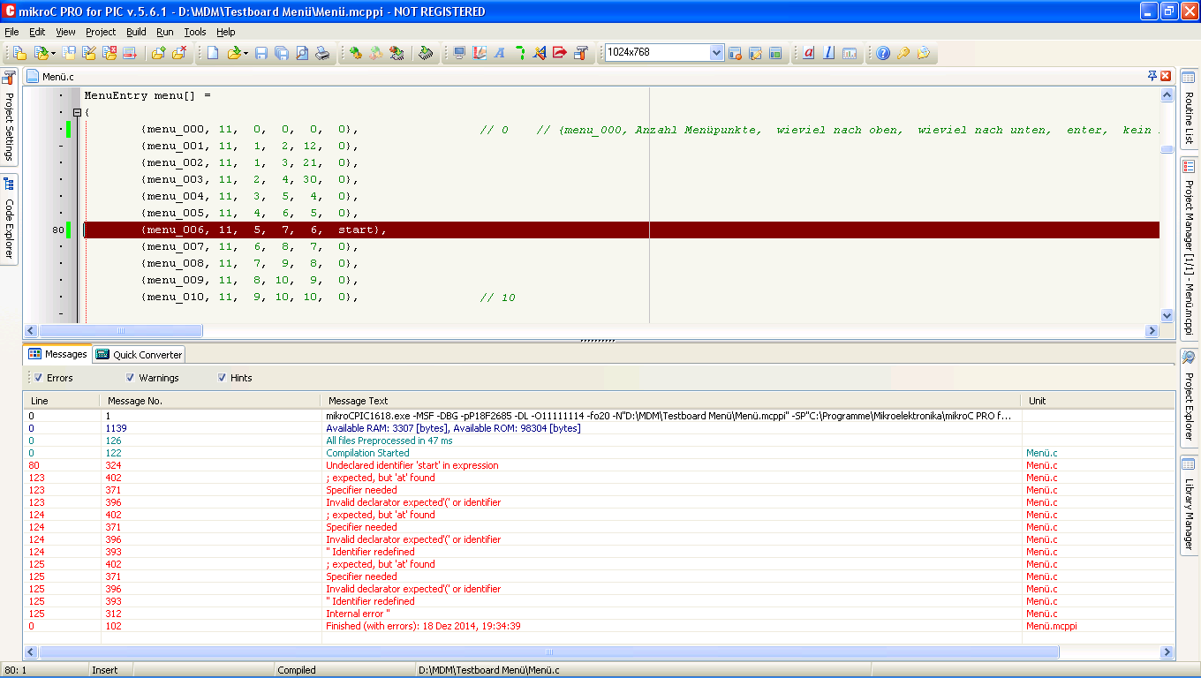Click the Build project gear icon
The height and width of the screenshot is (678, 1201).
pyautogui.click(x=355, y=53)
